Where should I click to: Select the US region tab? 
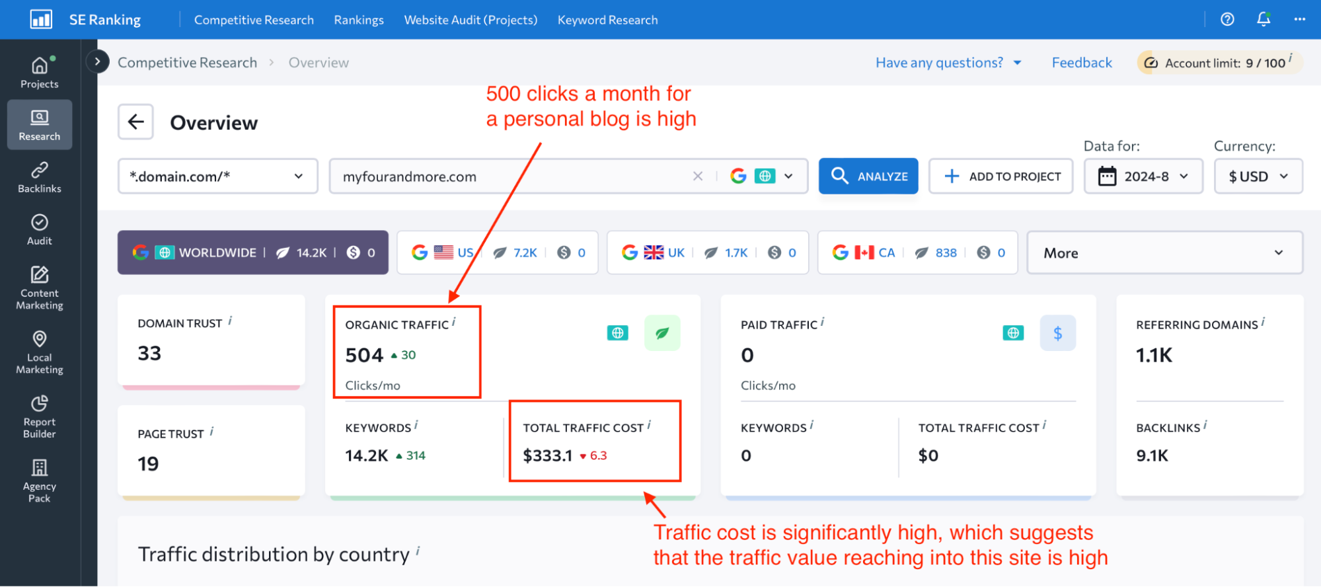[x=498, y=253]
